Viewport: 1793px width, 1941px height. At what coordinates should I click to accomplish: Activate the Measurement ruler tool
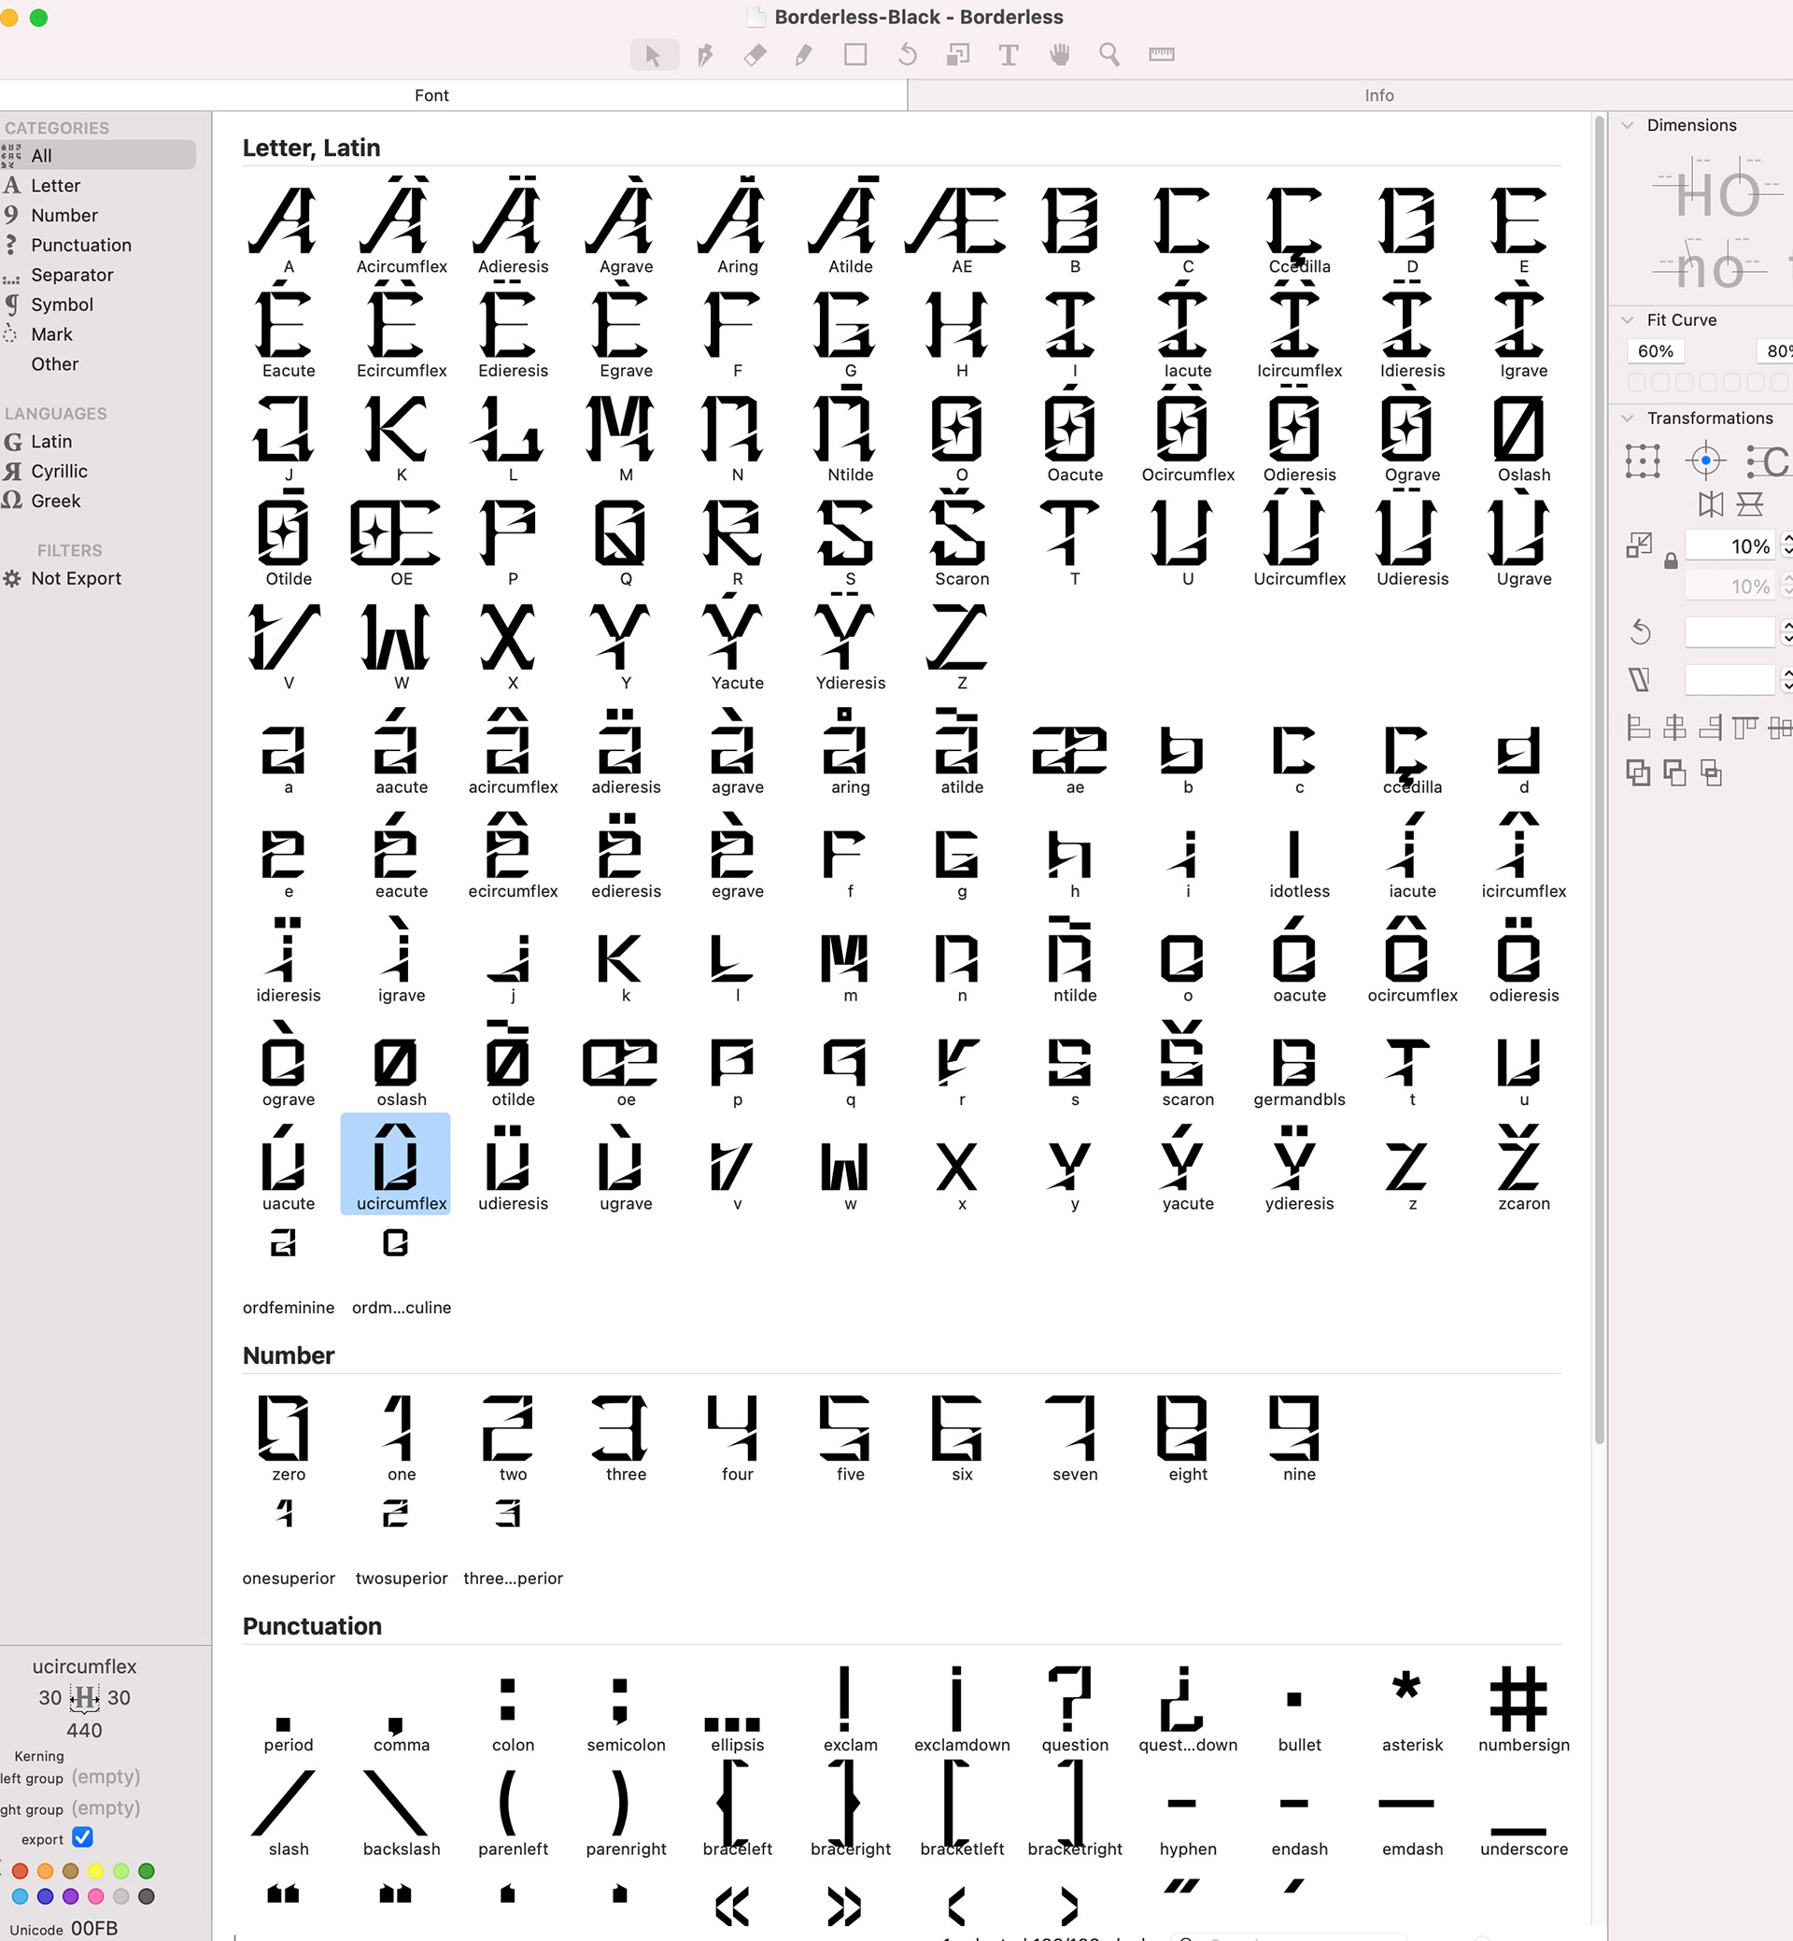(1162, 55)
